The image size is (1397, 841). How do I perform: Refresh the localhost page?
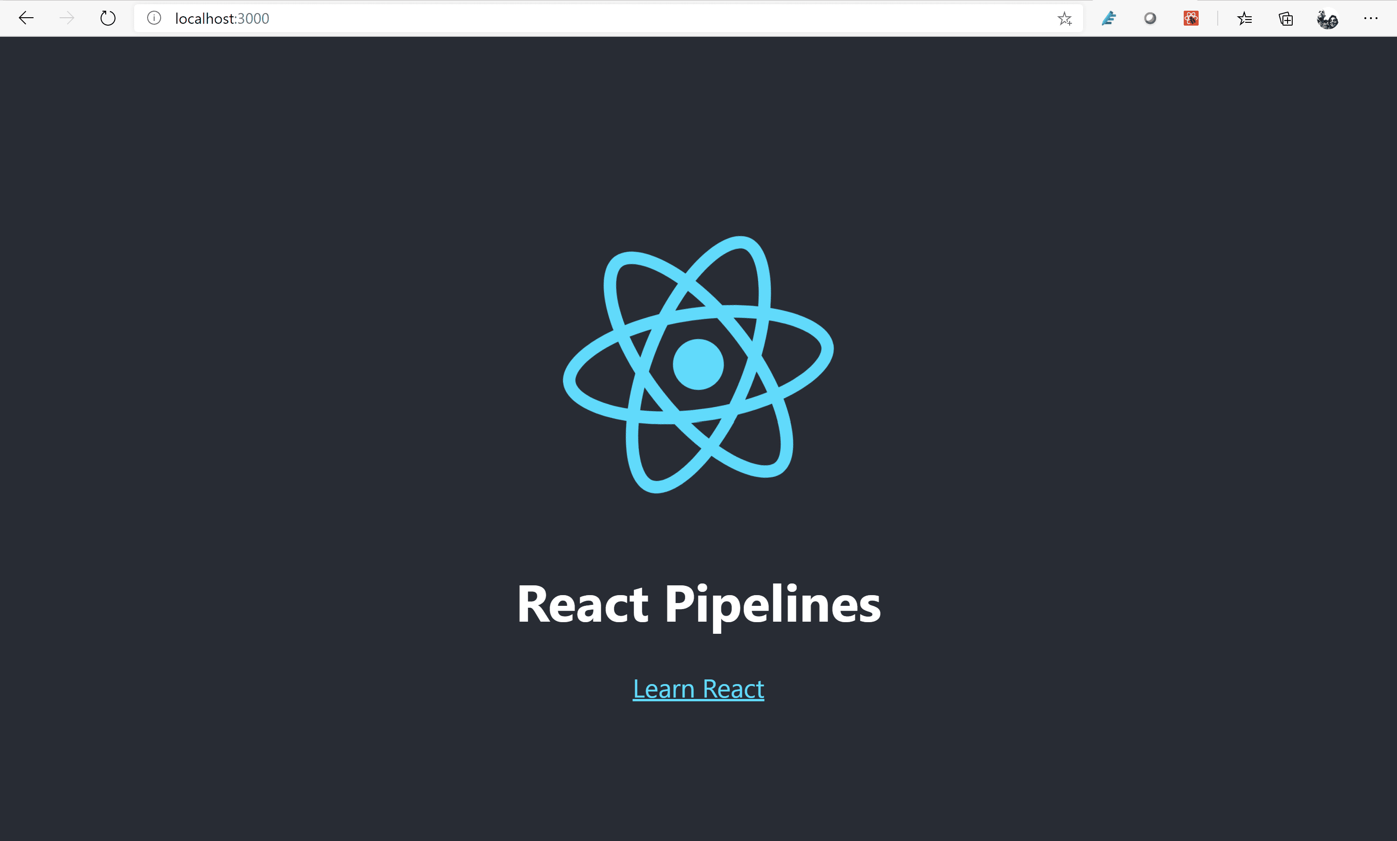(108, 18)
